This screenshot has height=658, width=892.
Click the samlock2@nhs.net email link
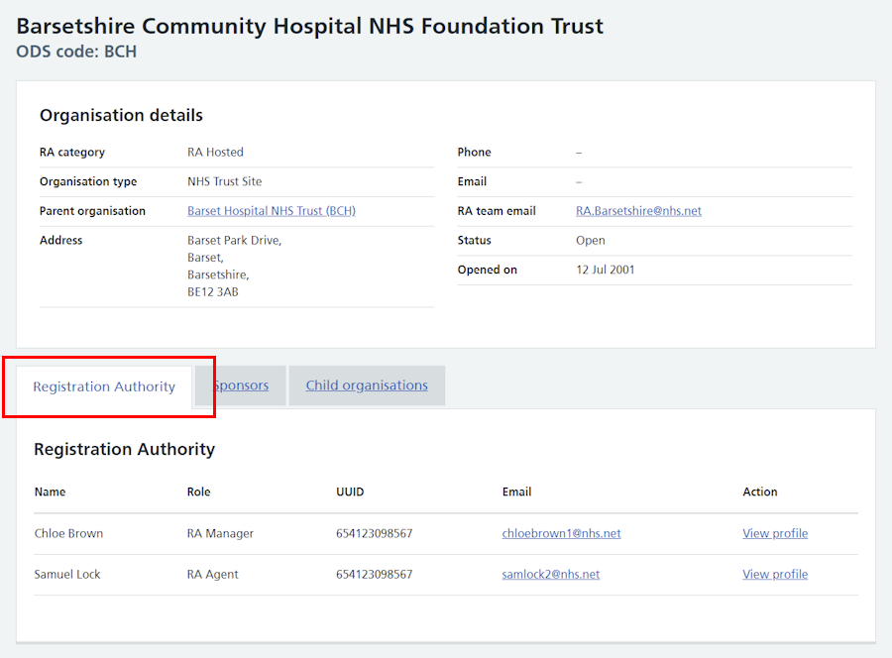(x=551, y=575)
